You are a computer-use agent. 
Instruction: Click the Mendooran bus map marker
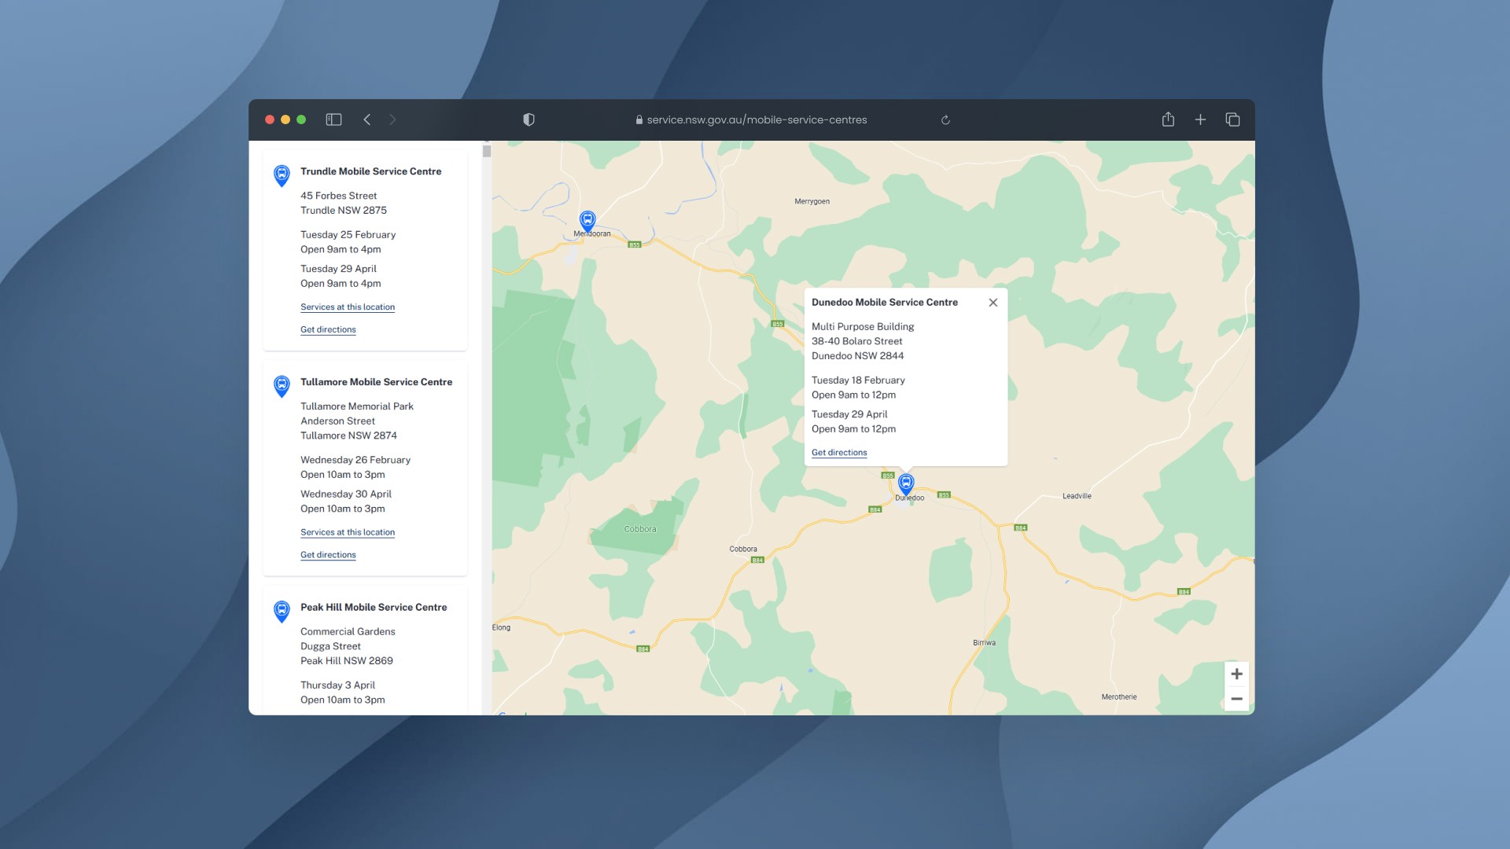coord(587,220)
